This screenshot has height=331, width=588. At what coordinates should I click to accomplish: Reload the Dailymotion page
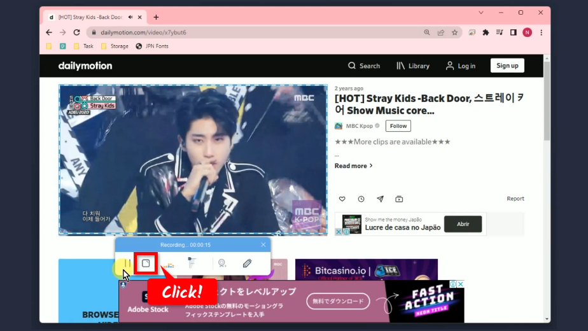click(x=76, y=32)
